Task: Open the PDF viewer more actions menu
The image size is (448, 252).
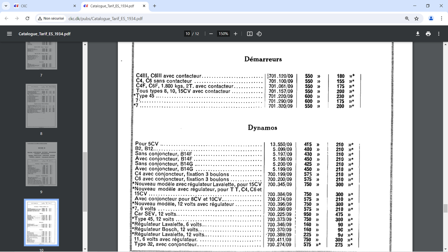Action: pyautogui.click(x=439, y=34)
